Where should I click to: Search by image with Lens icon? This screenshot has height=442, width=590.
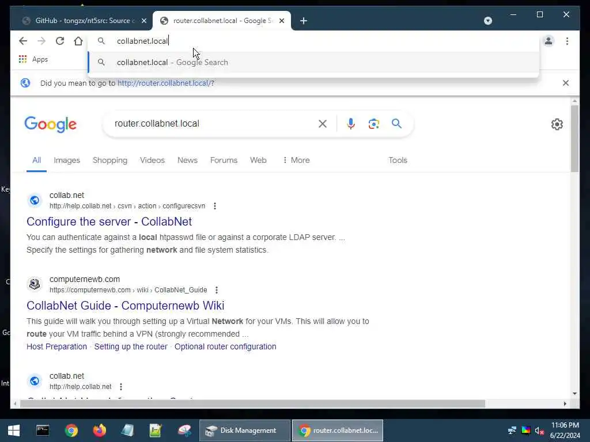373,124
